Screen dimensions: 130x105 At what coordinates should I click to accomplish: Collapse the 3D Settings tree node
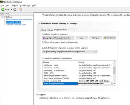(x=2, y=17)
